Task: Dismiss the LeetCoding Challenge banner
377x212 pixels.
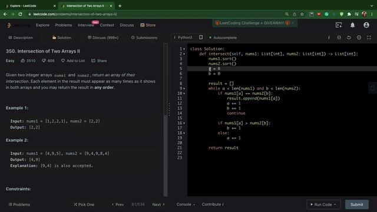Action: 293,23
